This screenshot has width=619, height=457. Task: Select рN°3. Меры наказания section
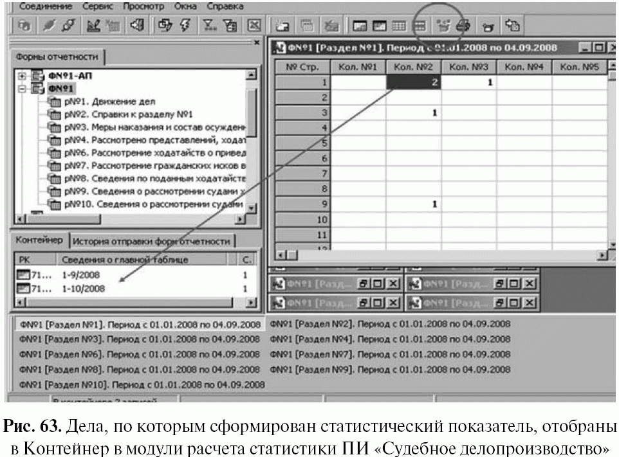pyautogui.click(x=154, y=127)
